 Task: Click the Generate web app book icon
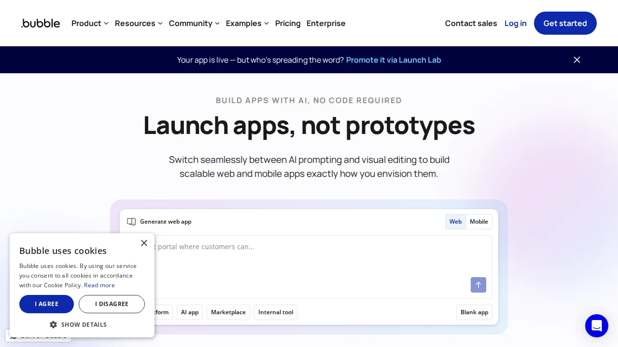[131, 222]
